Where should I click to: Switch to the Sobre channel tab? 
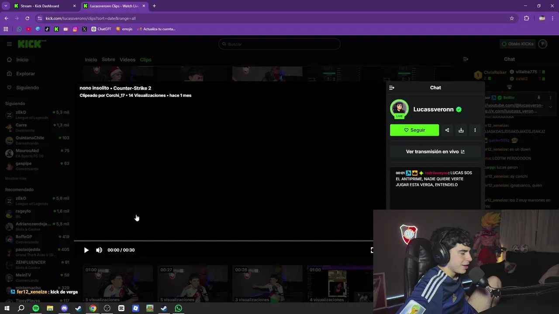pyautogui.click(x=108, y=60)
